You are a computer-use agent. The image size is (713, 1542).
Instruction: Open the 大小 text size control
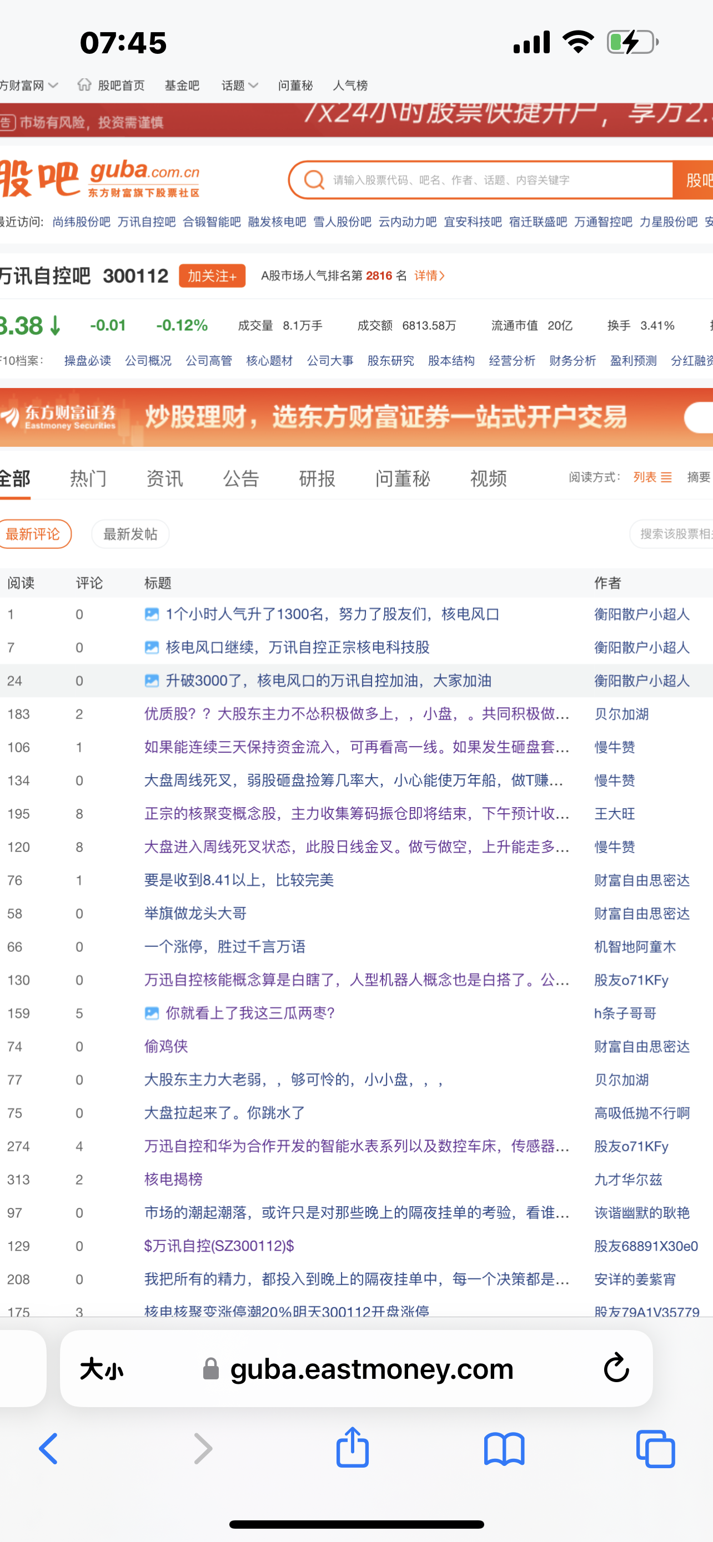click(x=102, y=1369)
